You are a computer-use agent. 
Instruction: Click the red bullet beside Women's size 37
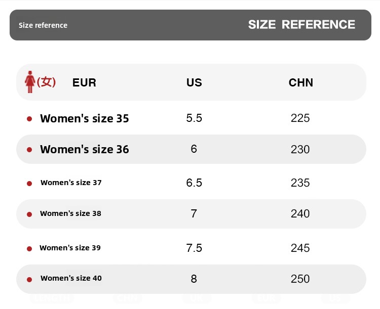point(29,183)
